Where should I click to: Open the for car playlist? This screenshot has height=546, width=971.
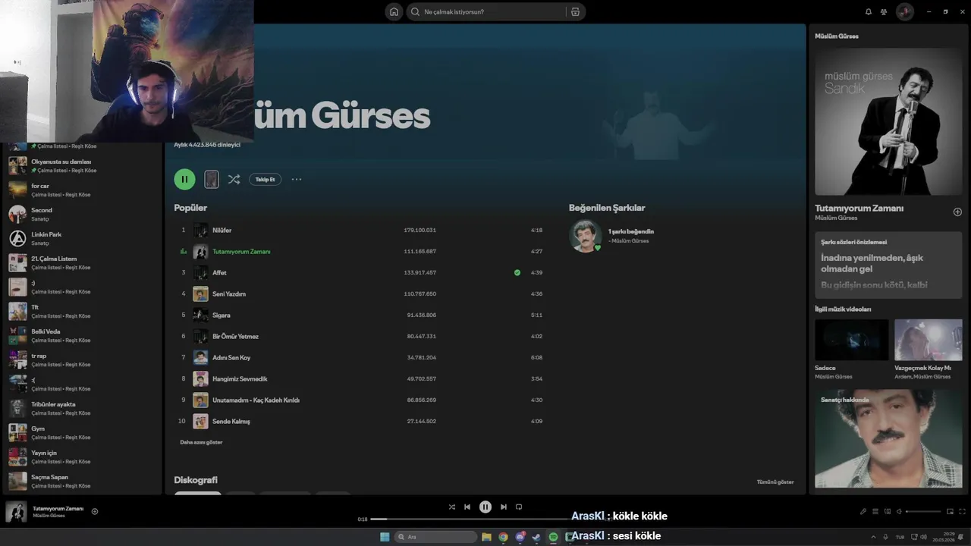tap(83, 190)
